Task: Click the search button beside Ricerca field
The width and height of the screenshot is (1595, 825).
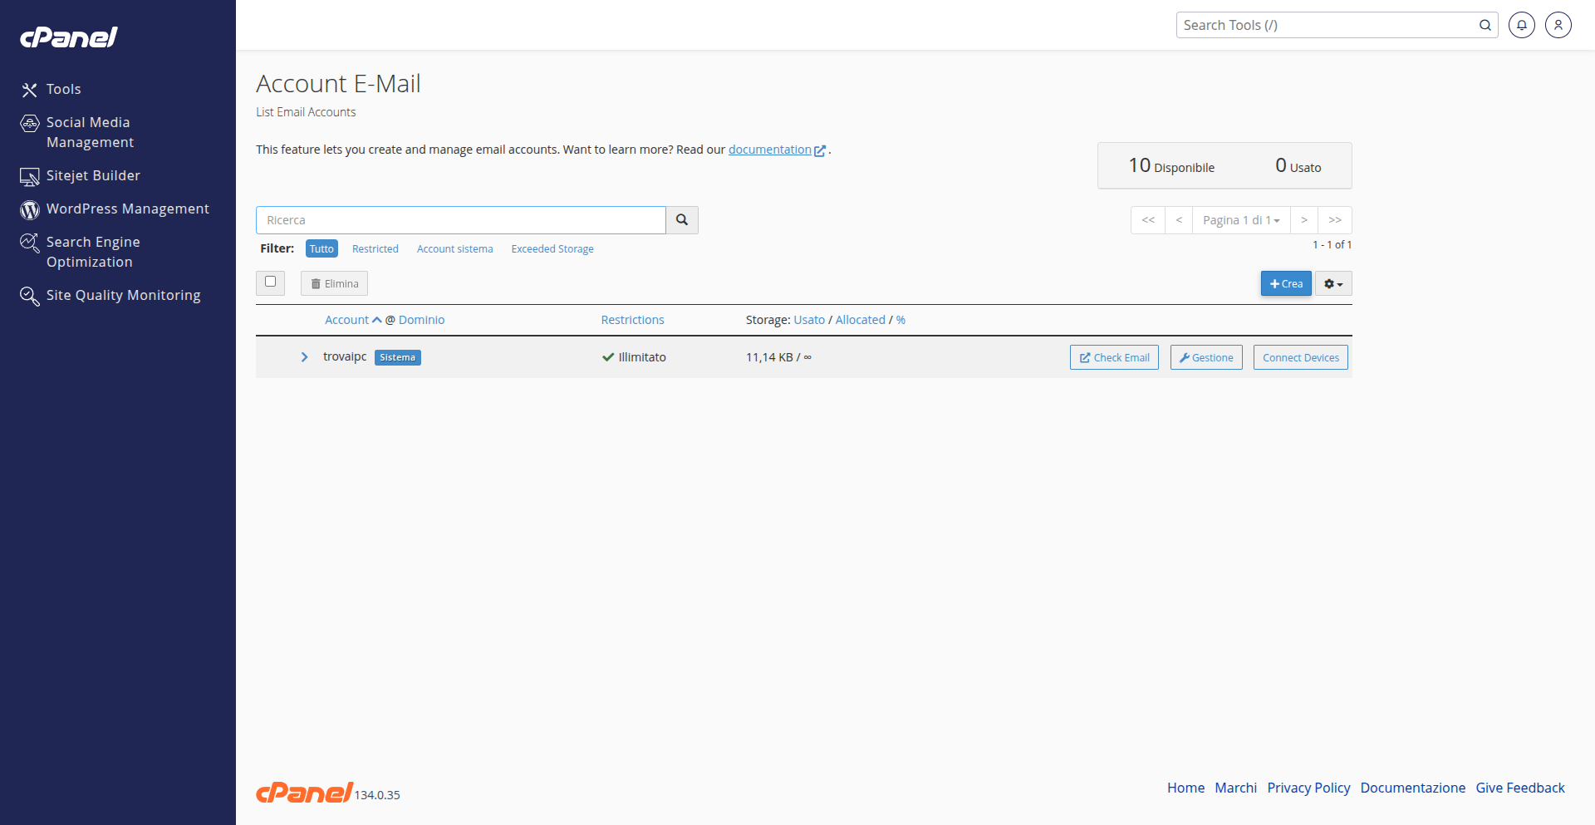Action: pos(682,220)
